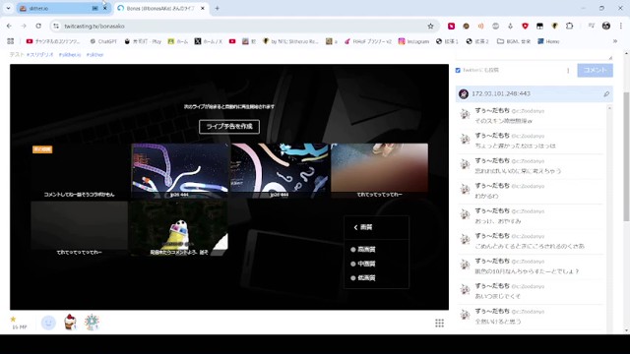The height and width of the screenshot is (354, 630).
Task: Select 高画質 (high quality) option
Action: pos(363,249)
